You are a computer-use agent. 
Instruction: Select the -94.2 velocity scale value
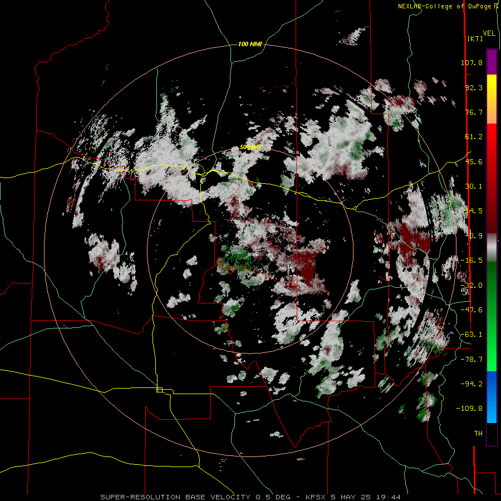click(471, 384)
